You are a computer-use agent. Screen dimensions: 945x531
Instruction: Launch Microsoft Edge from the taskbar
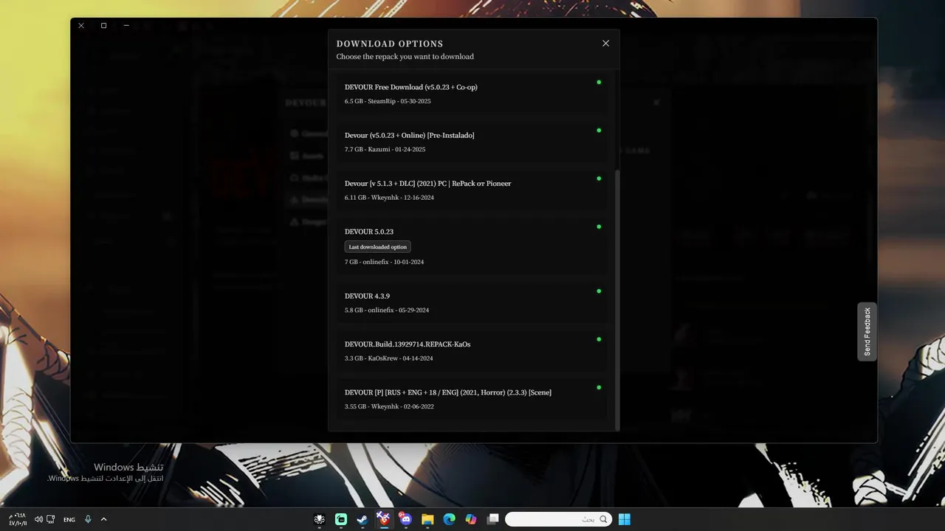[x=449, y=519]
